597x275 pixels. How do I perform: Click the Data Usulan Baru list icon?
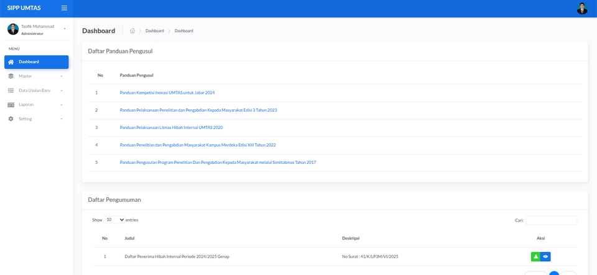click(x=11, y=91)
